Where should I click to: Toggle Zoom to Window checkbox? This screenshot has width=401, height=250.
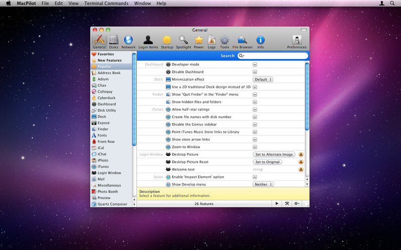point(255,147)
